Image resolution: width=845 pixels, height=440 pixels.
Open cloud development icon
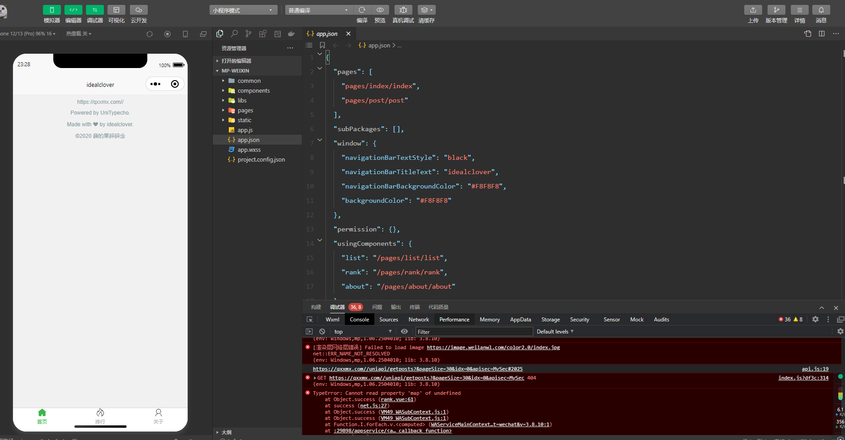(139, 10)
